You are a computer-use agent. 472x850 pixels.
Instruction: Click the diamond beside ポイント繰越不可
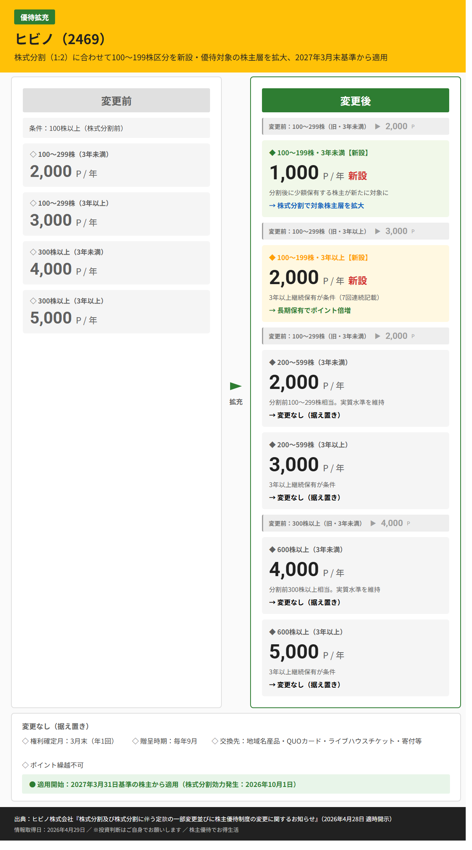(x=25, y=765)
